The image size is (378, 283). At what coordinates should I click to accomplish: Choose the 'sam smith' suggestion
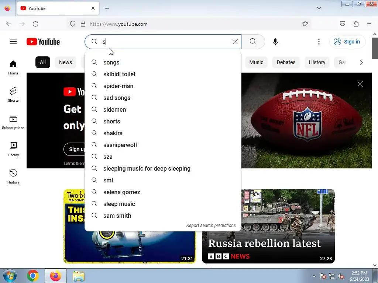coord(163,216)
